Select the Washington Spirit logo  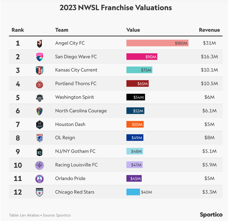(x=39, y=97)
